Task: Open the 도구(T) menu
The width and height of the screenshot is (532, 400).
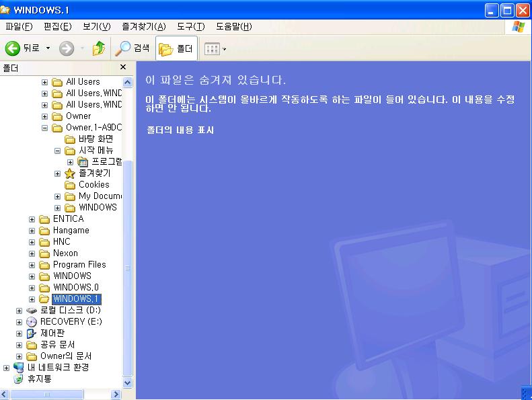Action: 191,26
